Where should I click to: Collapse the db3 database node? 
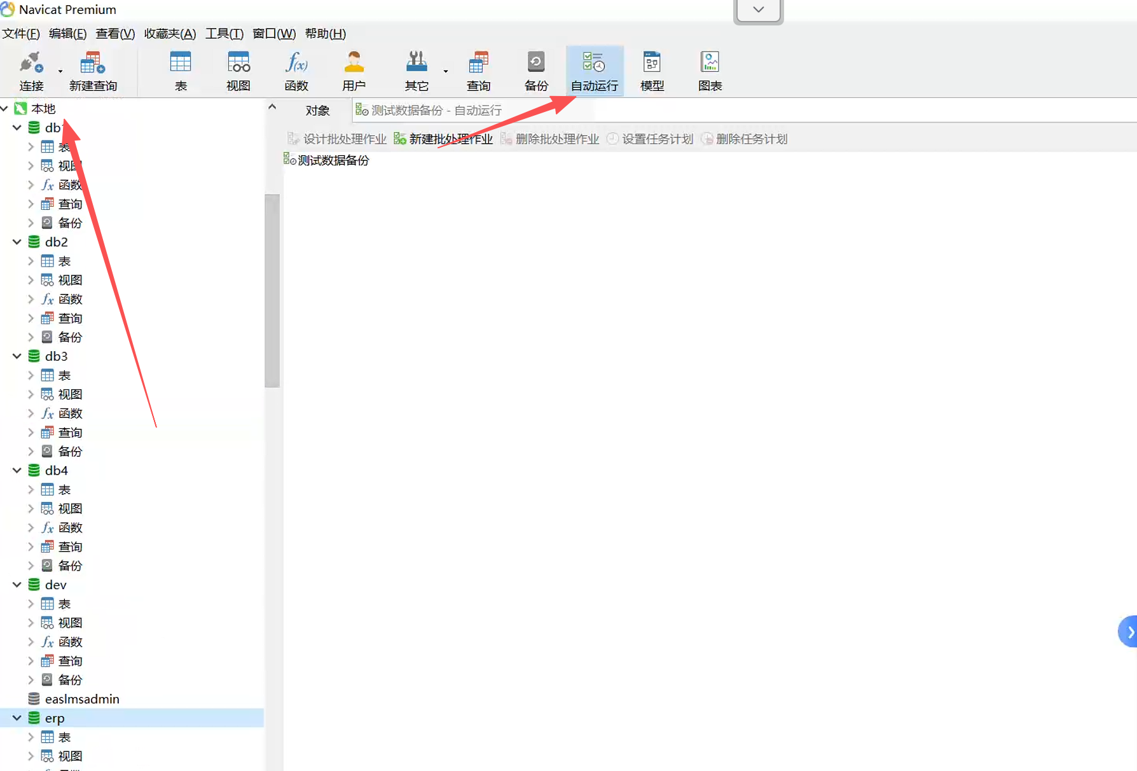pos(17,356)
